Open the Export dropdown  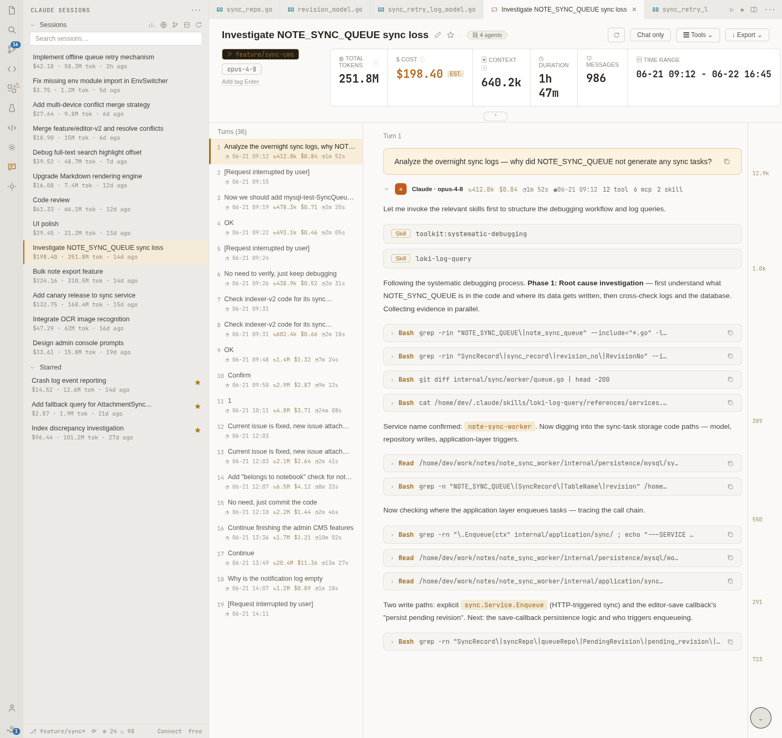tap(747, 35)
